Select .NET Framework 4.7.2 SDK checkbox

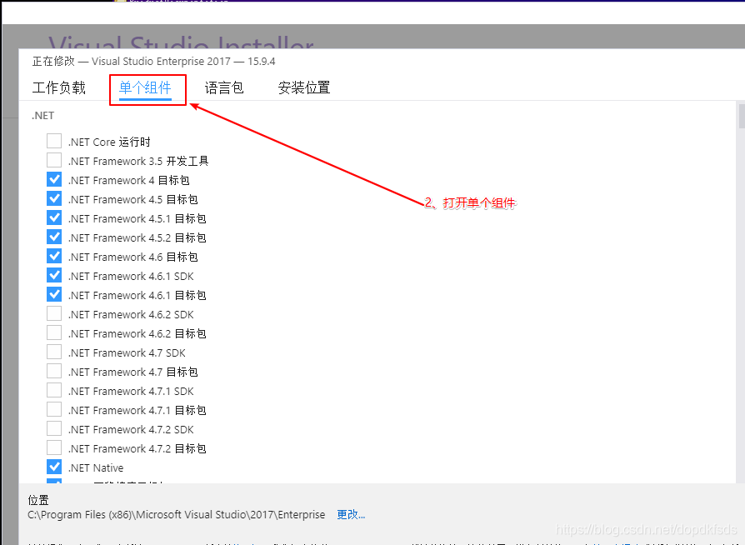54,428
